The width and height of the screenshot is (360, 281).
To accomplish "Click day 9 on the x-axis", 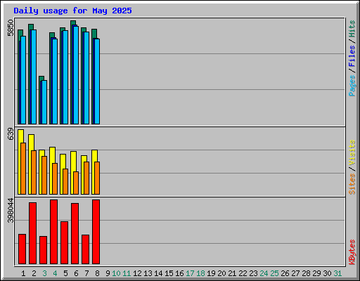I will (108, 273).
